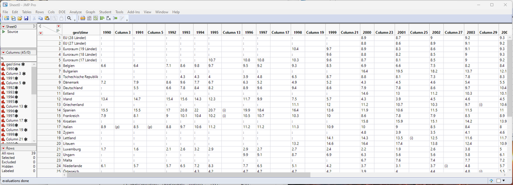Open the Sheet0 red triangle menu

pos(3,27)
